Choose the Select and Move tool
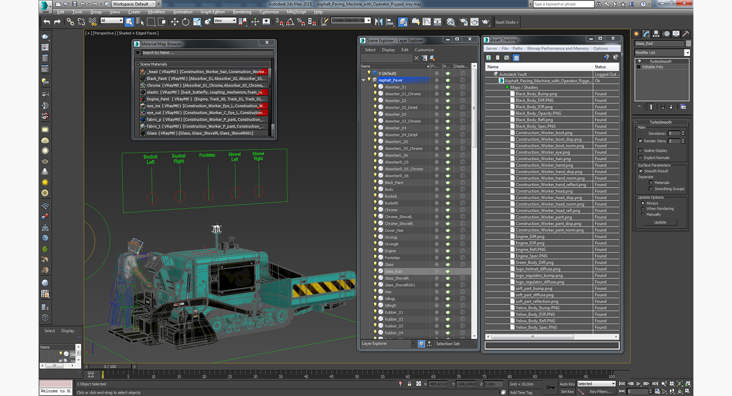Viewport: 732px width, 396px height. pyautogui.click(x=175, y=22)
